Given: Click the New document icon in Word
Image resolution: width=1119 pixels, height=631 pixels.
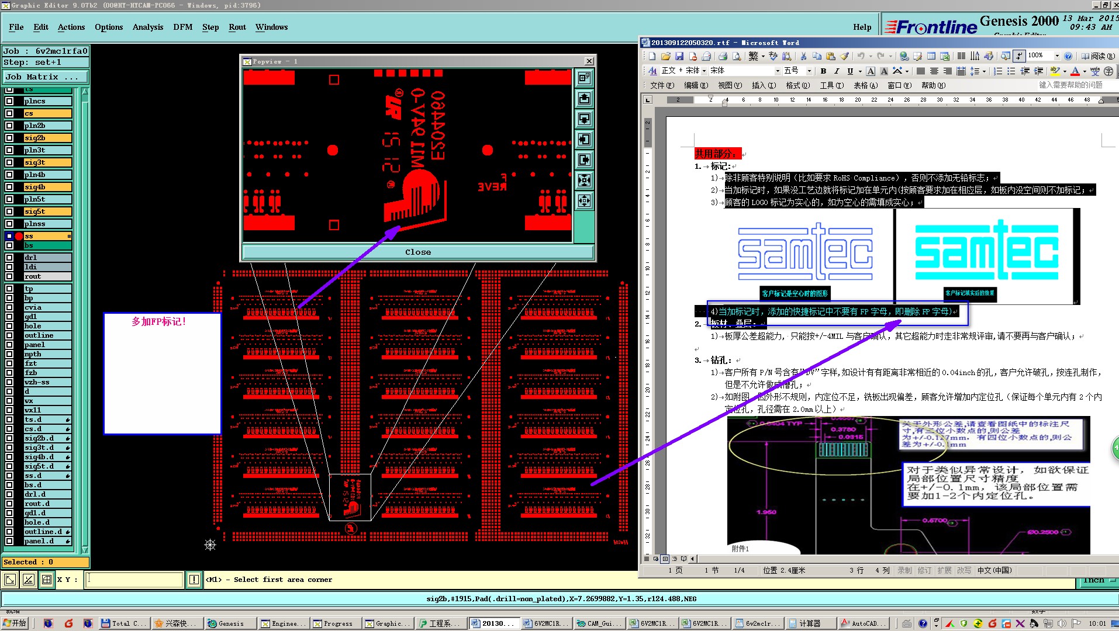Looking at the screenshot, I should click(x=652, y=56).
